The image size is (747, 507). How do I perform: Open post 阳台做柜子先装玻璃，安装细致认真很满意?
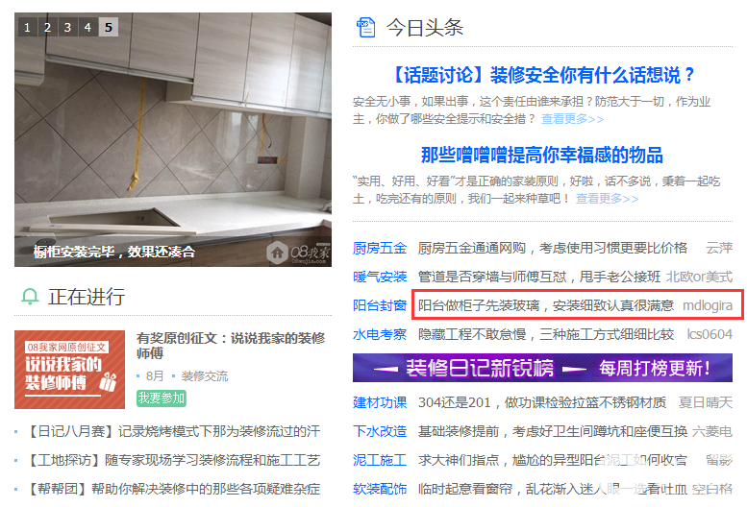[x=546, y=305]
